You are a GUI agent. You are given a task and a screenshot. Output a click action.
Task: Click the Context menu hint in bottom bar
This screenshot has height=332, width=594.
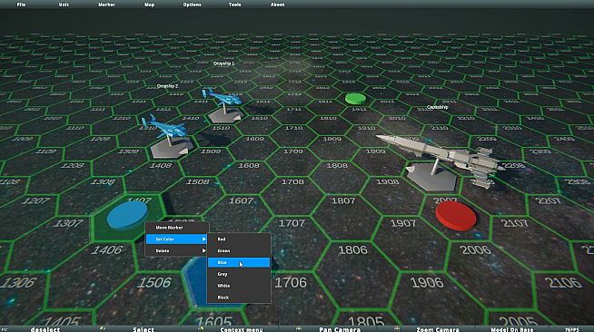[x=242, y=329]
